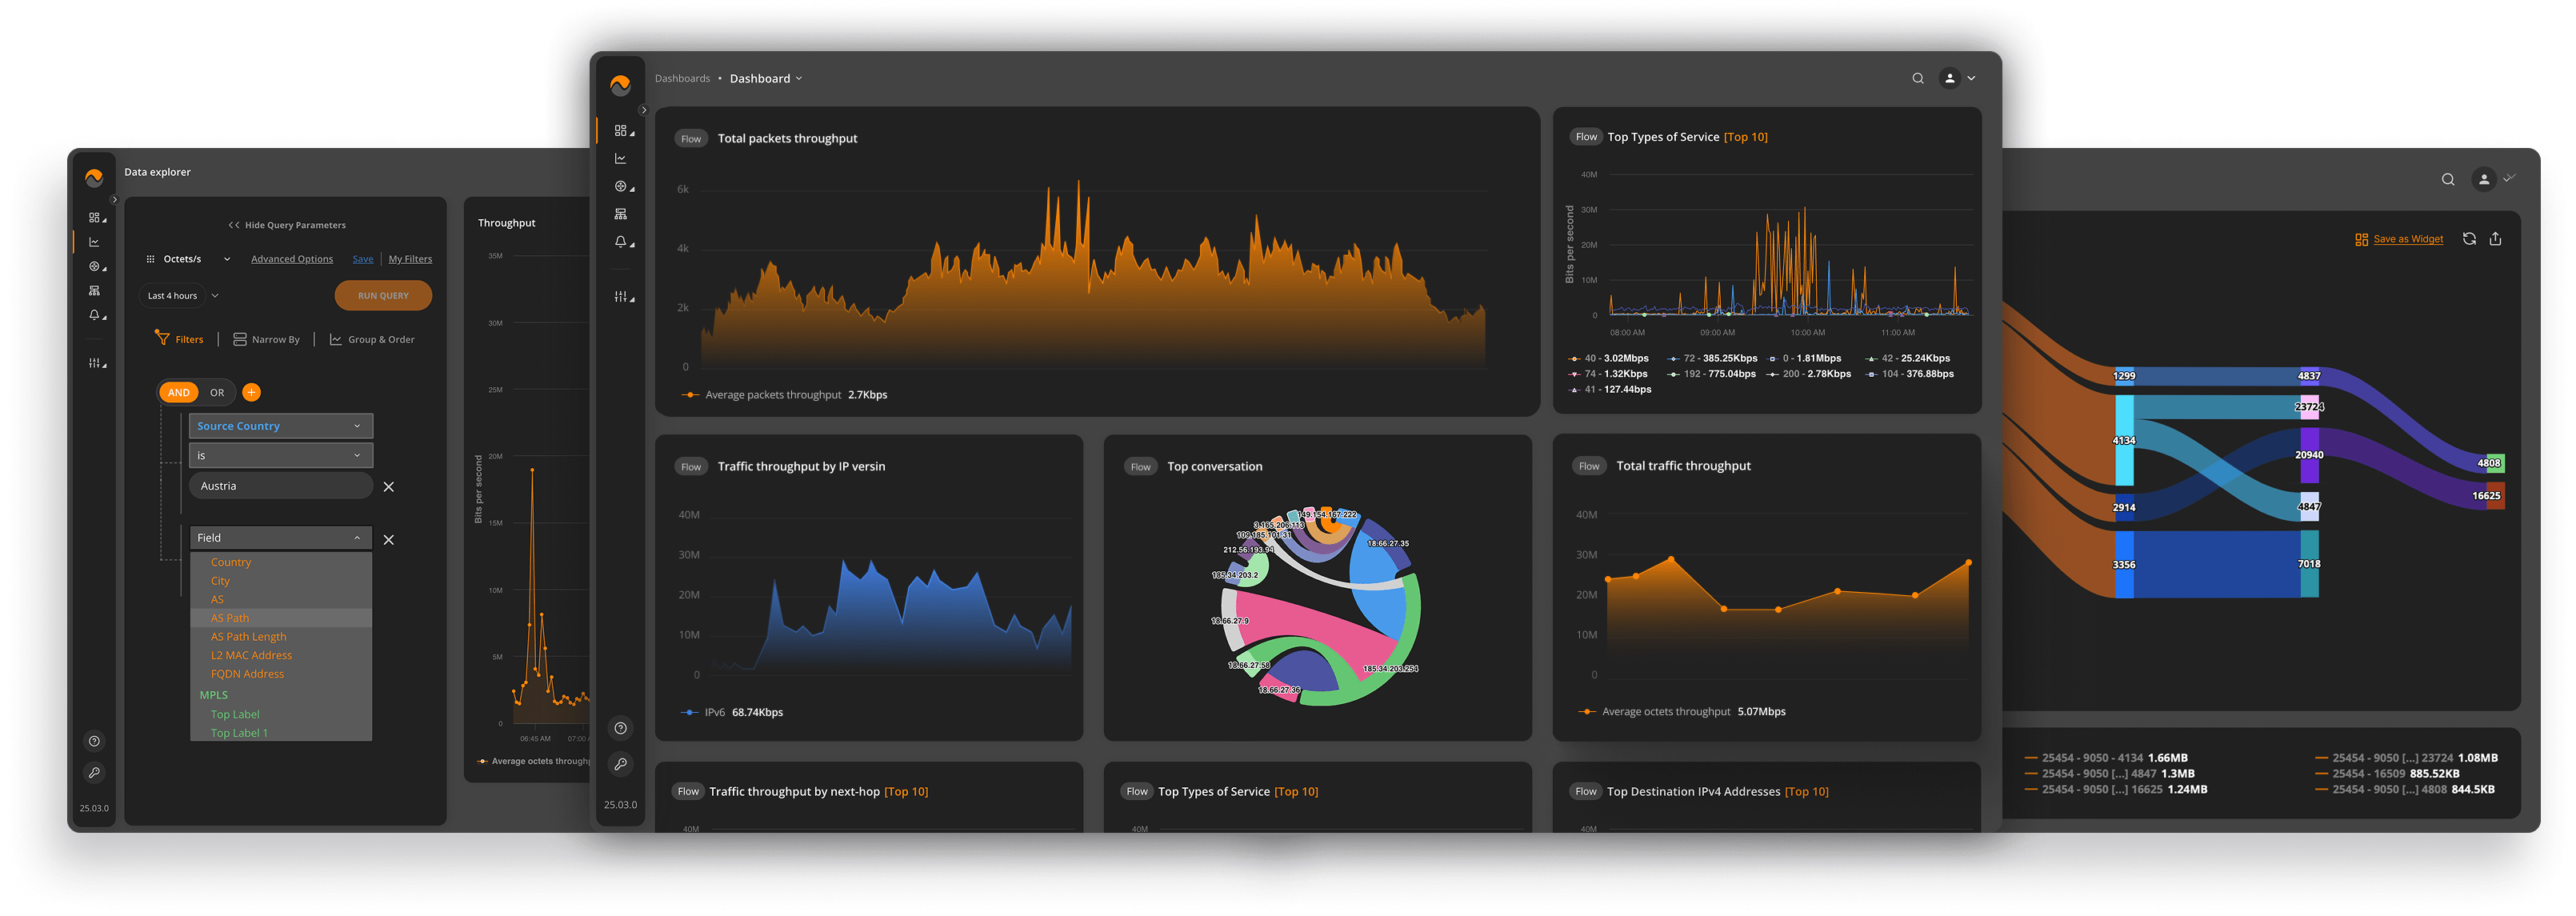Open the Octets/s unit dropdown

pyautogui.click(x=189, y=259)
